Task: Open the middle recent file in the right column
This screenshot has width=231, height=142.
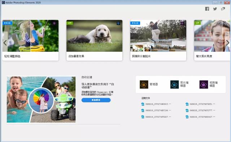Action: 200,110
